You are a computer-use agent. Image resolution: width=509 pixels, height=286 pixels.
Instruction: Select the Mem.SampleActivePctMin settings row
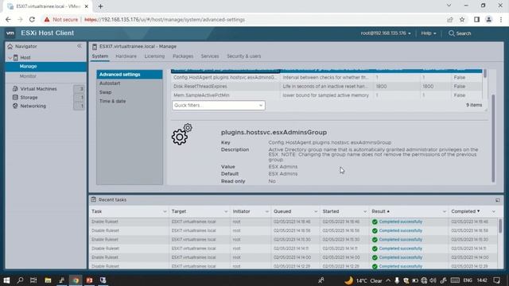pos(327,95)
